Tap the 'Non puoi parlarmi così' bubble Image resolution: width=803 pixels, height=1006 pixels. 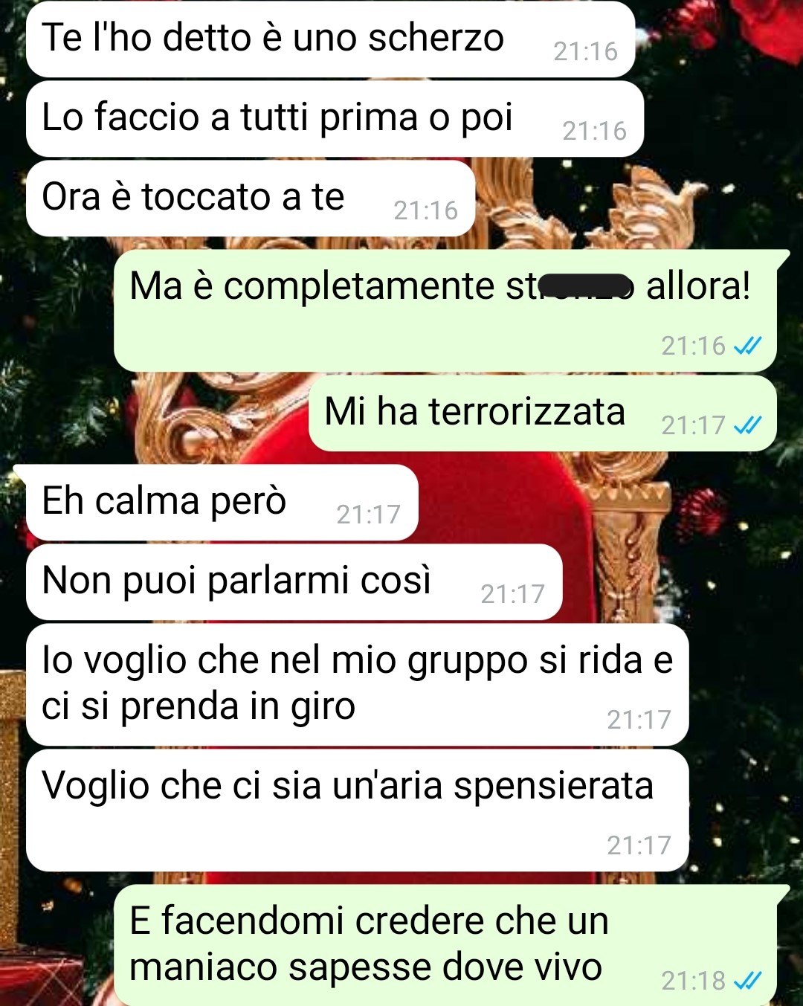tap(294, 582)
